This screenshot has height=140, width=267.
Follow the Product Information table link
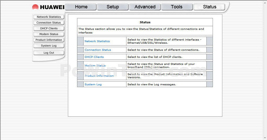(99, 76)
